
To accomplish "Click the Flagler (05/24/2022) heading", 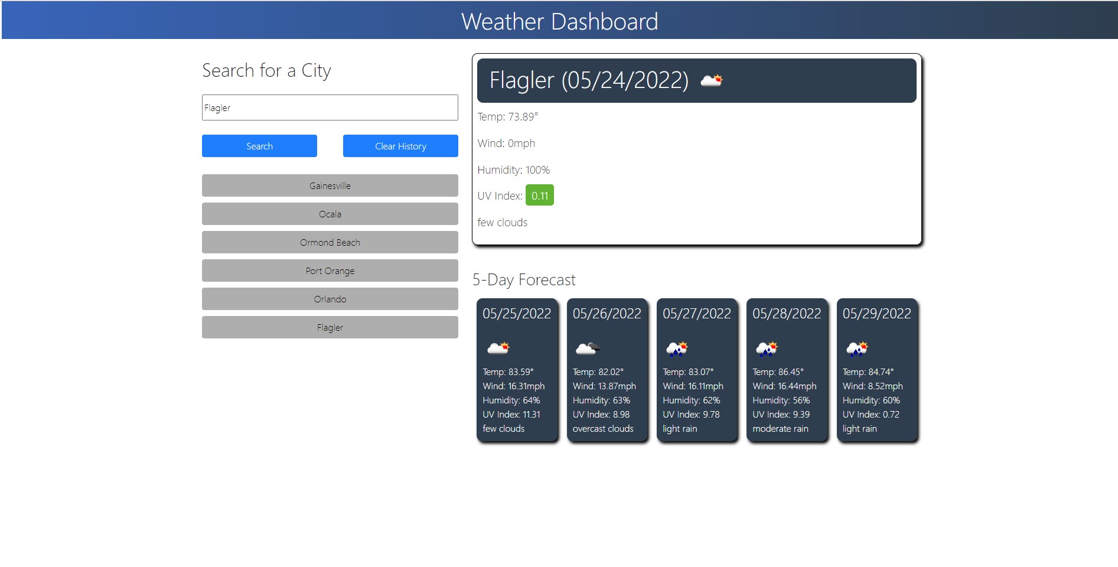I will [x=589, y=80].
